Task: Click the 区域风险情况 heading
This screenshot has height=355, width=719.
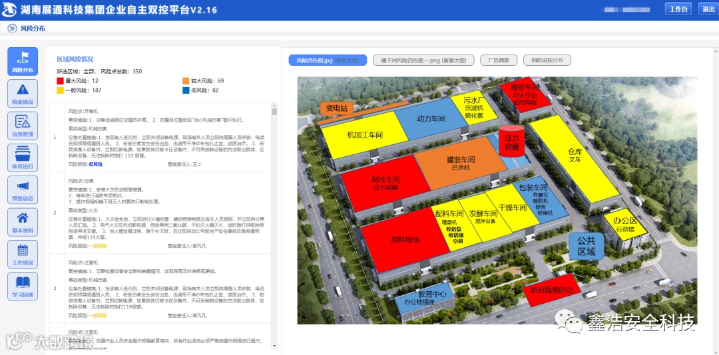Action: click(75, 59)
